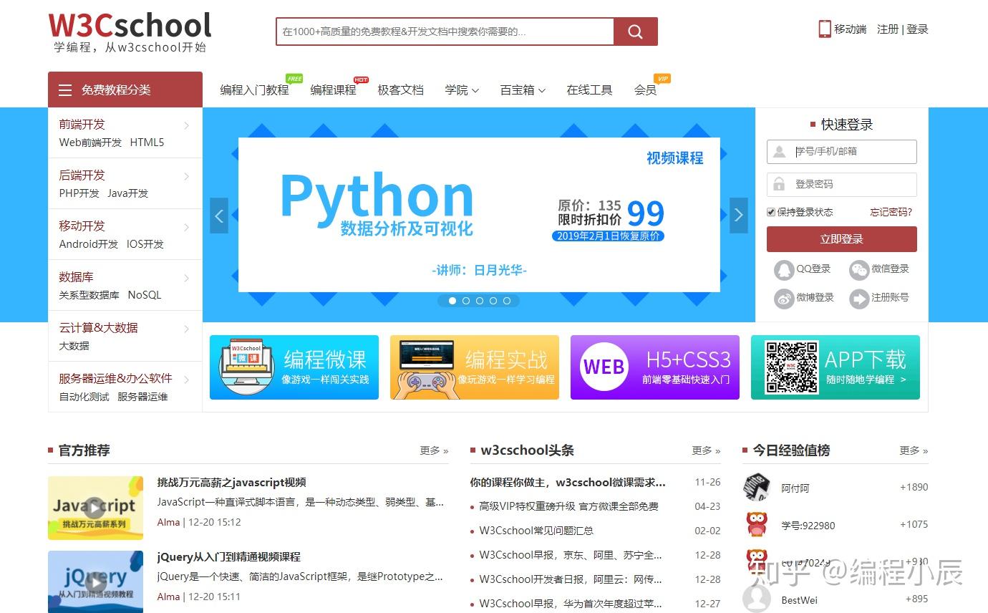Expand the 服务器运维&办公软件 category chevron
Image resolution: width=988 pixels, height=613 pixels.
pos(187,380)
